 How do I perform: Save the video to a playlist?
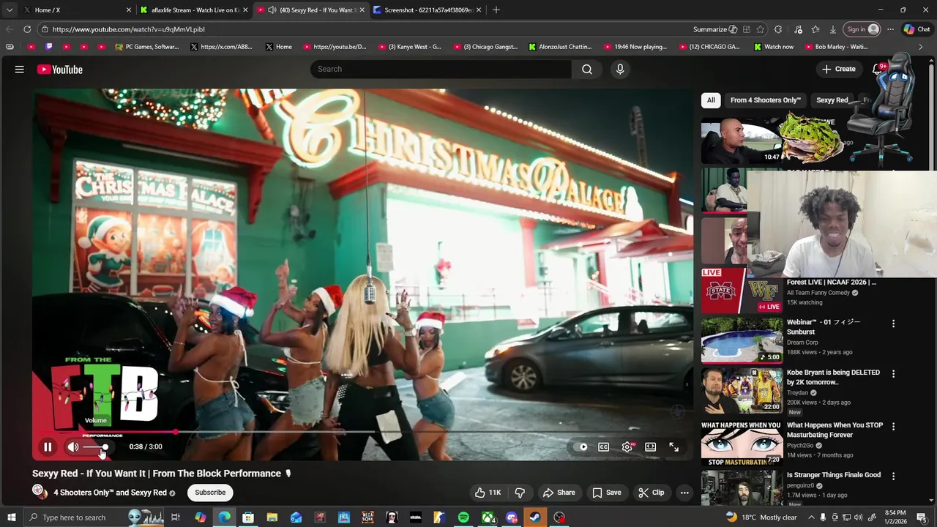[606, 493]
